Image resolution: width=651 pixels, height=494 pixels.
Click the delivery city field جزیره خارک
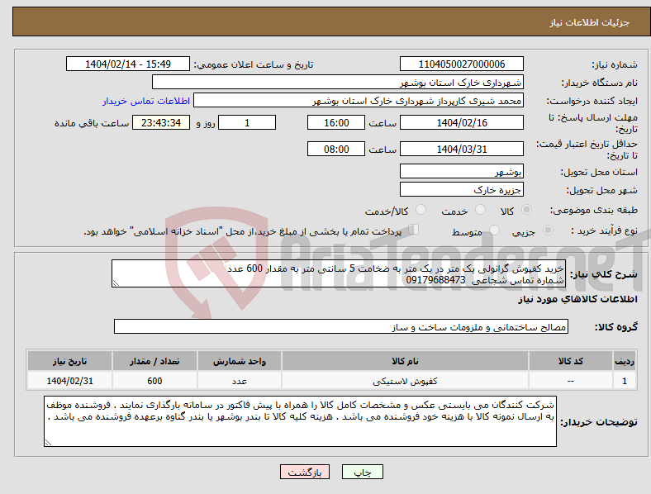click(462, 189)
